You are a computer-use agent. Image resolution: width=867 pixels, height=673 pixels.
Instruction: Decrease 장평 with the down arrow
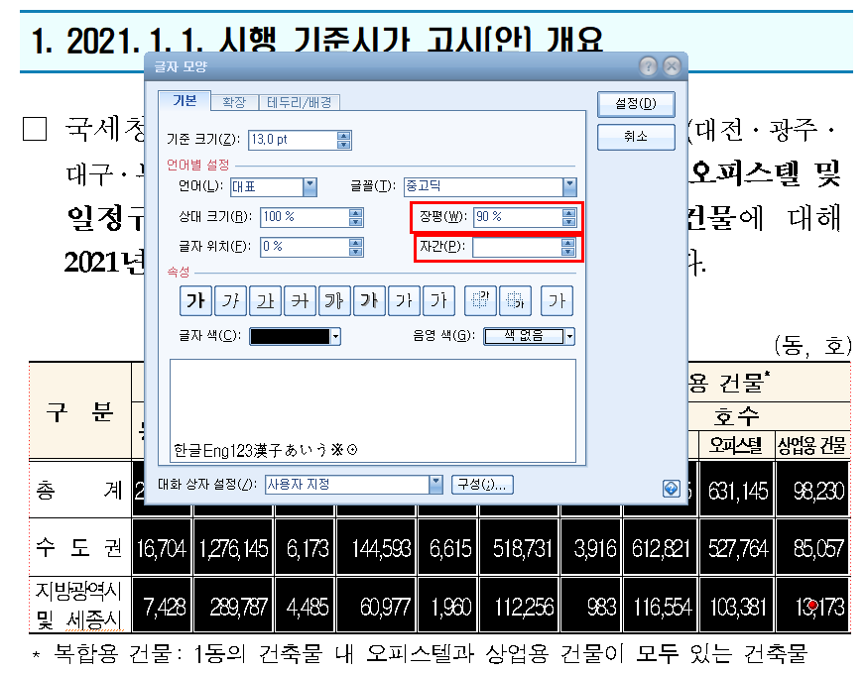click(568, 222)
